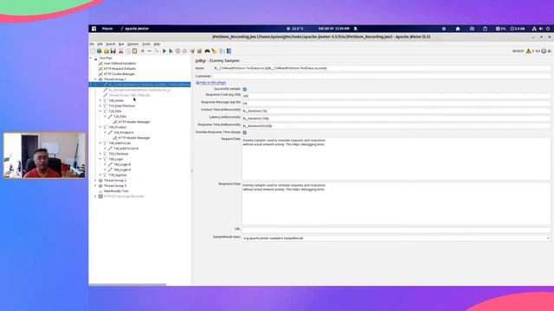Screen dimensions: 554x311
Task: Open the File menu
Action: [x=92, y=44]
